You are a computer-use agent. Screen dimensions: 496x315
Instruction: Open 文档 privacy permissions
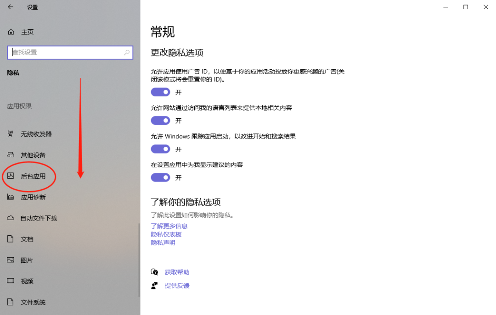click(27, 239)
